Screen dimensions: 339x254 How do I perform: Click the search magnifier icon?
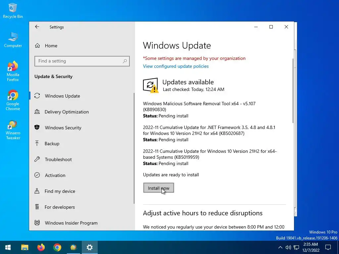coord(125,61)
